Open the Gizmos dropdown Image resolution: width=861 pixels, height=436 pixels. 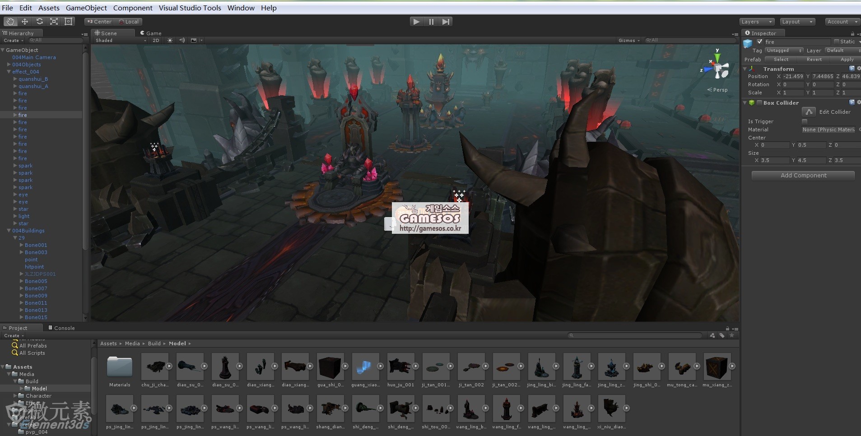[x=629, y=40]
